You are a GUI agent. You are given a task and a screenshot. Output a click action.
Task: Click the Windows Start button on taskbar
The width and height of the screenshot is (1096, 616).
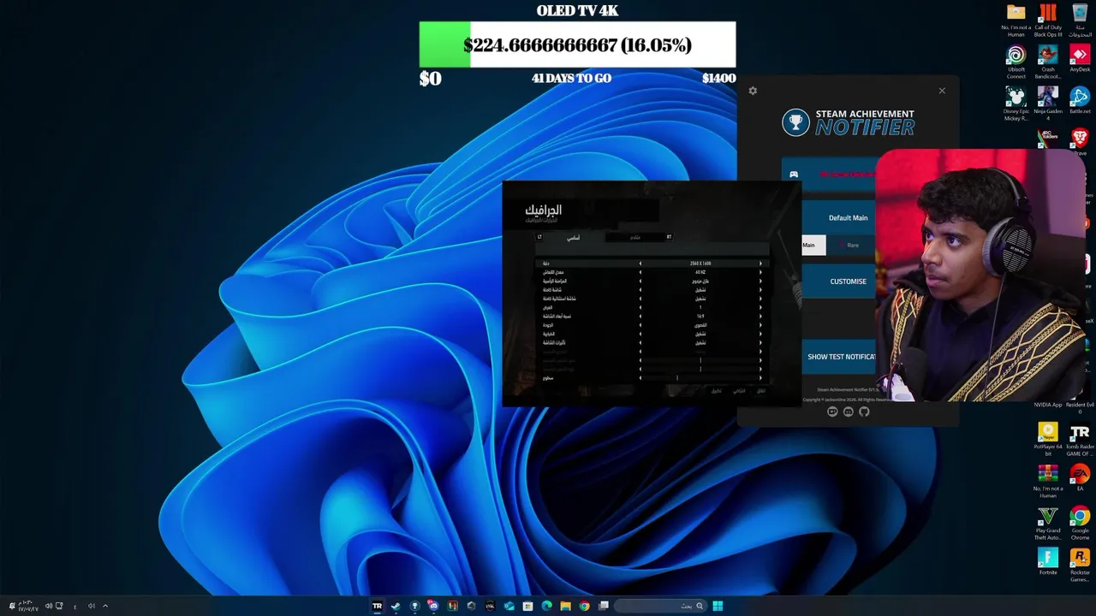(x=718, y=606)
